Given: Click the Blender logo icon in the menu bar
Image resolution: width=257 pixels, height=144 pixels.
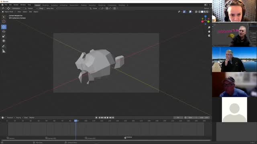Looking at the screenshot, I should 2,5.
